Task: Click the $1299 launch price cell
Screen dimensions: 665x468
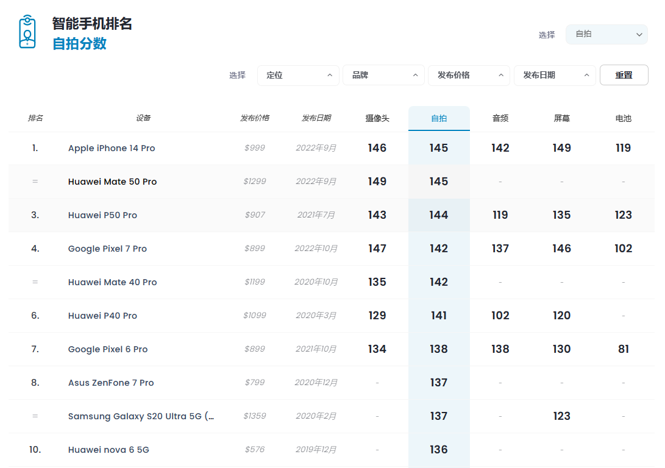Action: tap(254, 182)
